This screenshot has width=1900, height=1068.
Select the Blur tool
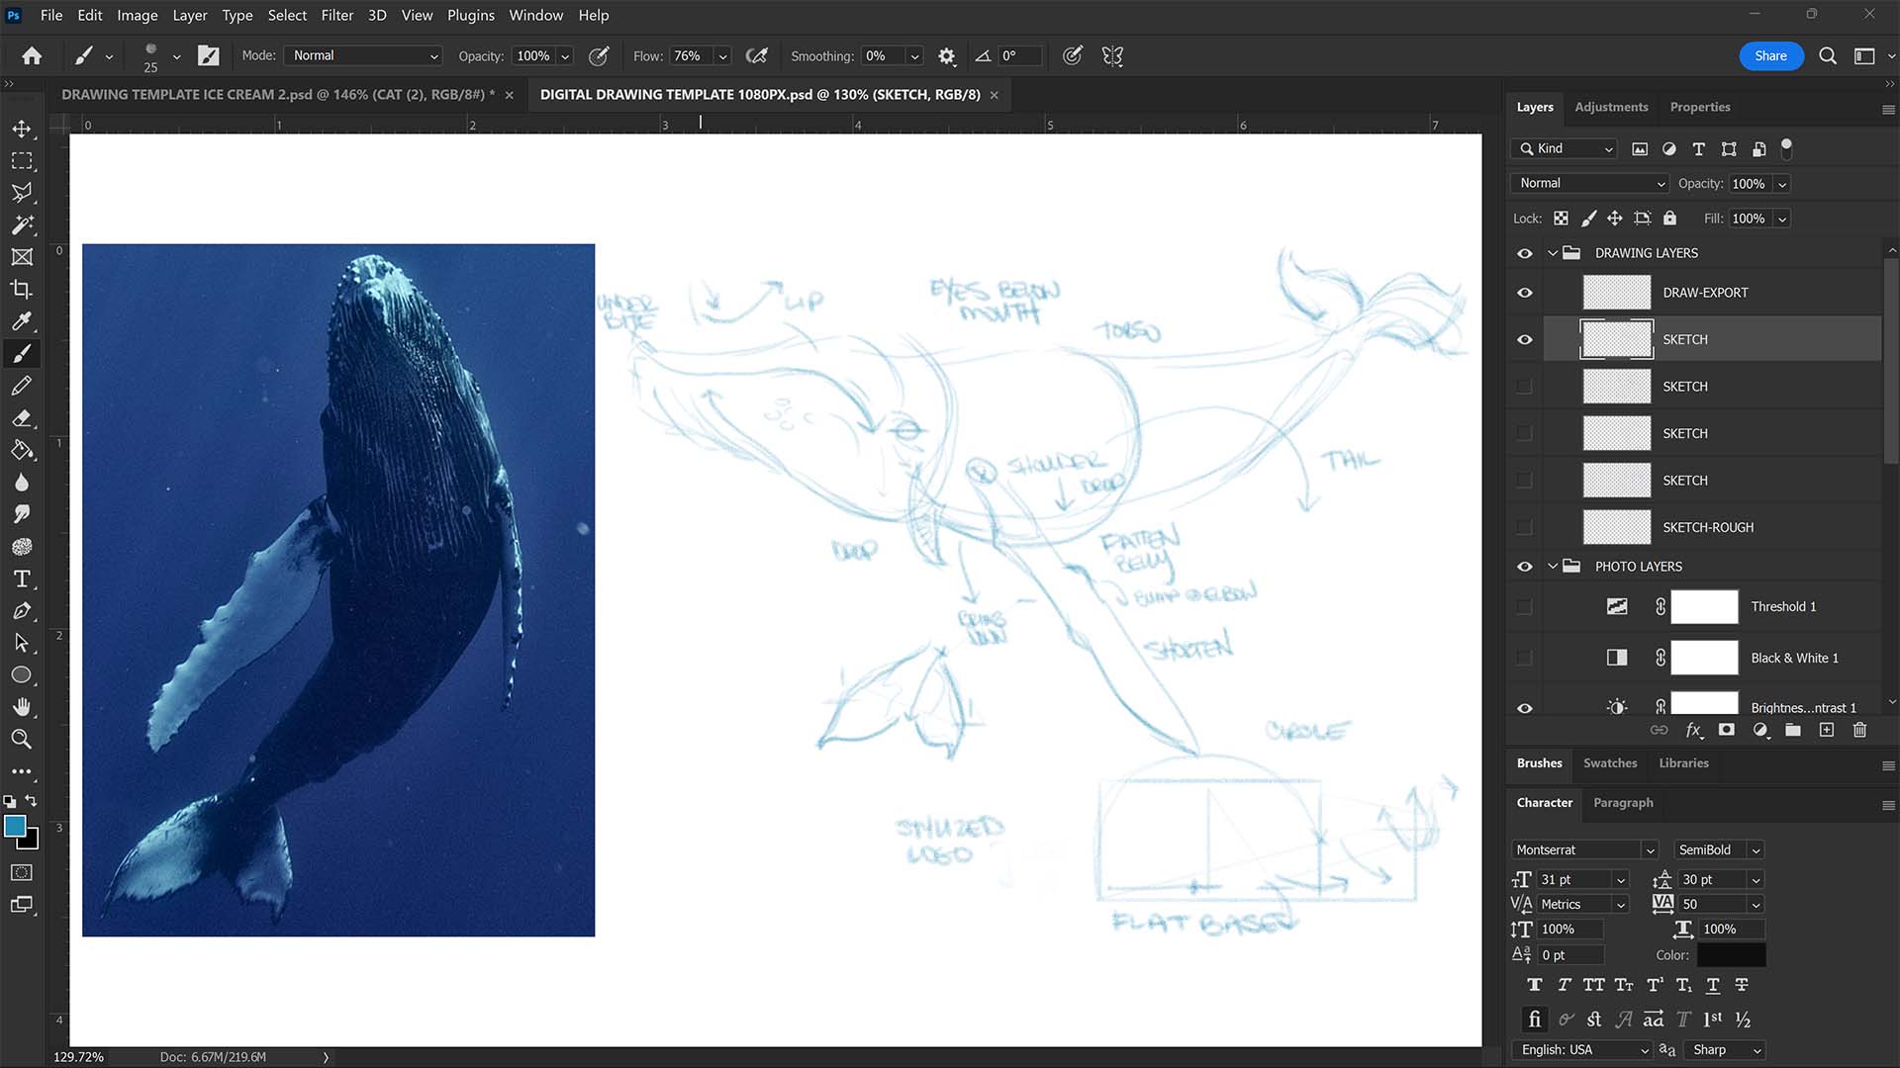(x=22, y=483)
